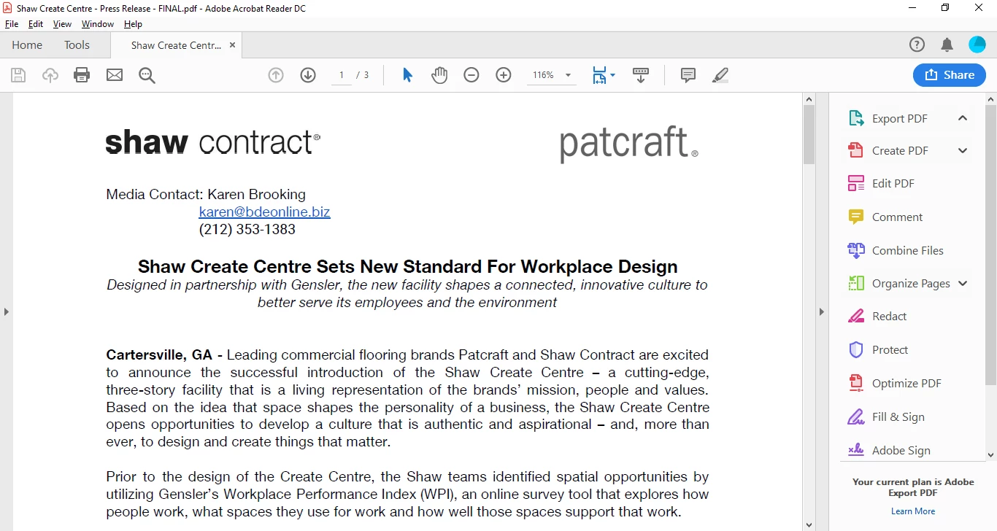Open the Find text magnifier icon
The image size is (997, 531).
[147, 75]
